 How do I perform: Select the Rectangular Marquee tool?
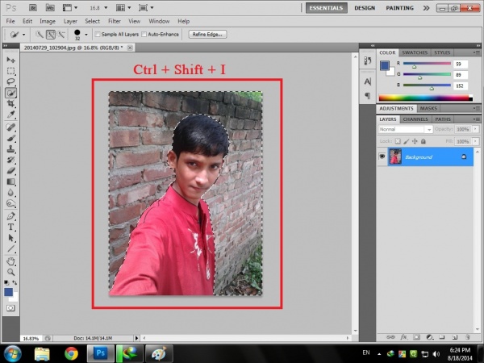pos(10,71)
